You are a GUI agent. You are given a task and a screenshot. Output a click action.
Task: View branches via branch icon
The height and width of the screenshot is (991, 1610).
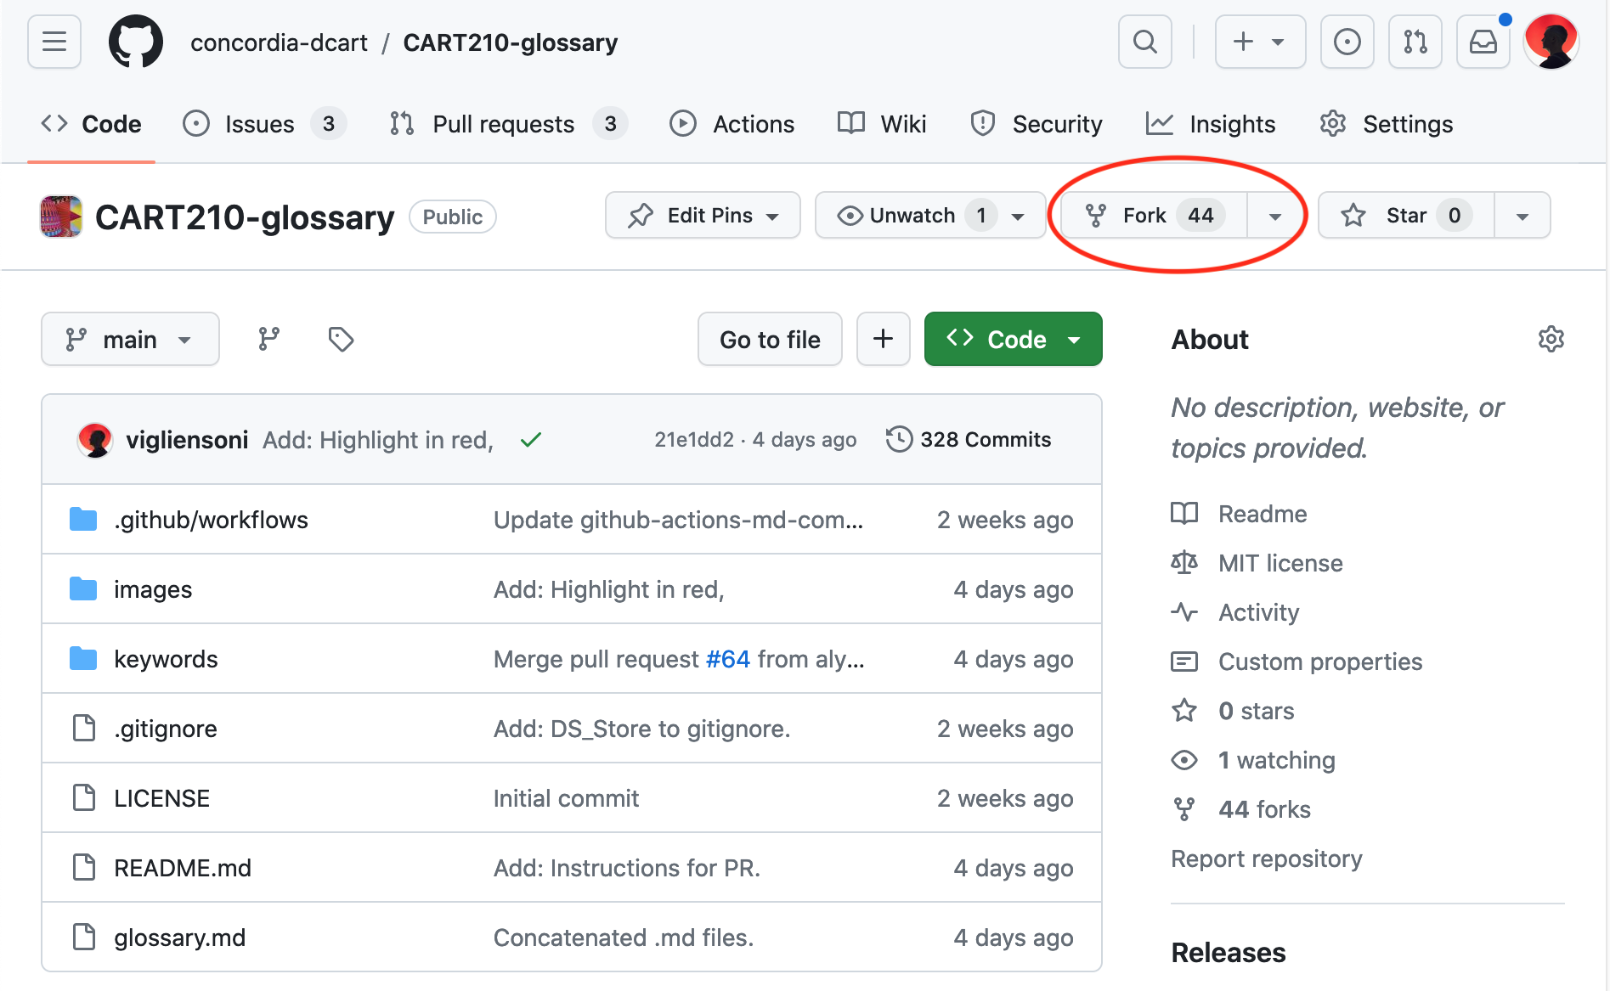(x=268, y=339)
